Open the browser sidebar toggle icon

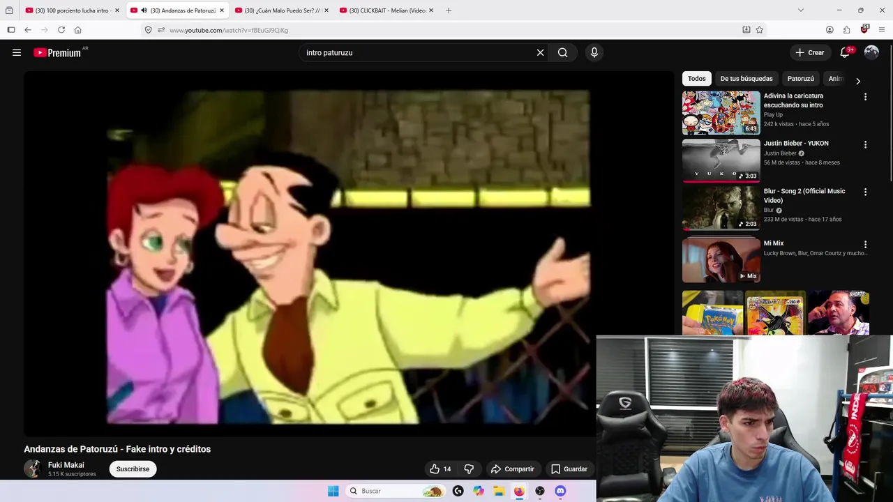[10, 30]
